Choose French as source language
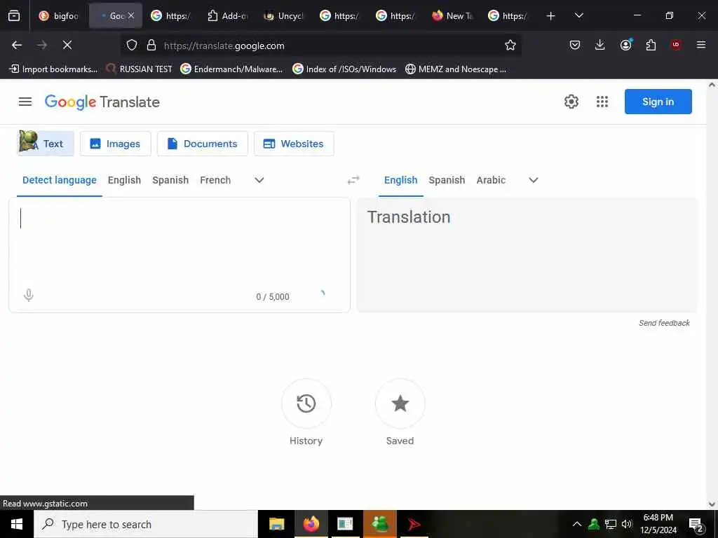Screen dimensions: 718x538 (x=215, y=180)
